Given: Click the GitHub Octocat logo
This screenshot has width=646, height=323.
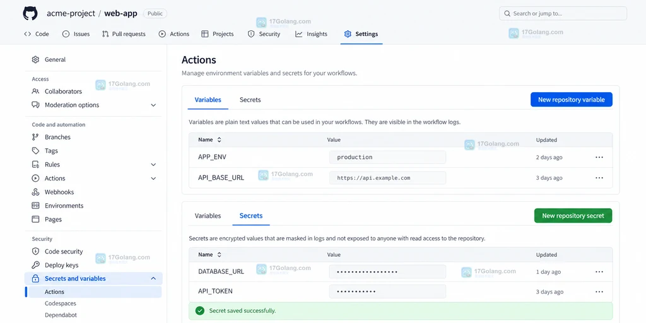Looking at the screenshot, I should coord(30,13).
